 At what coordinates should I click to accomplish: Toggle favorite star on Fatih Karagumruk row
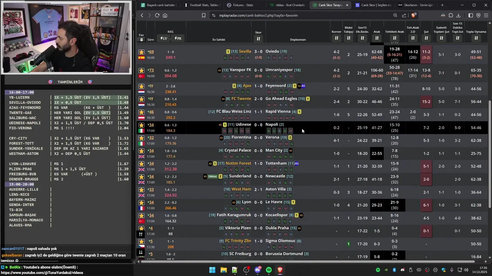coord(141,216)
